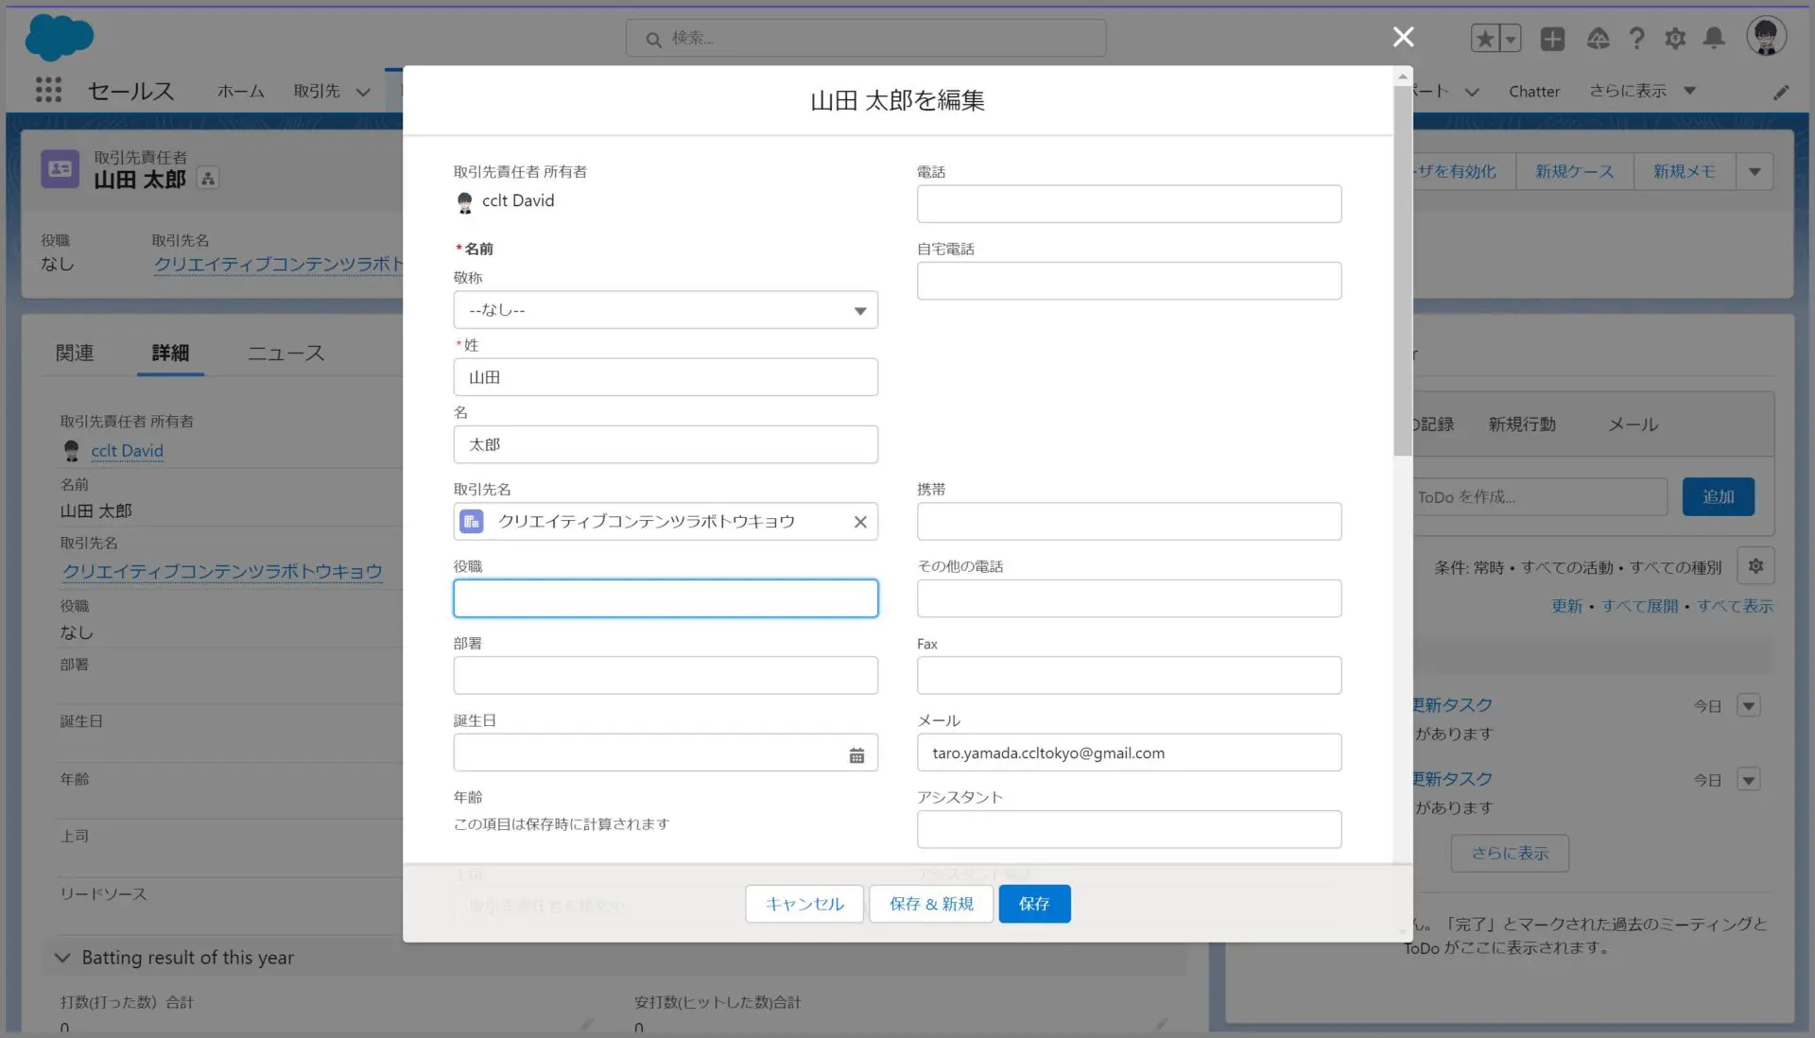
Task: Switch to the Chatter tab
Action: 1533,92
